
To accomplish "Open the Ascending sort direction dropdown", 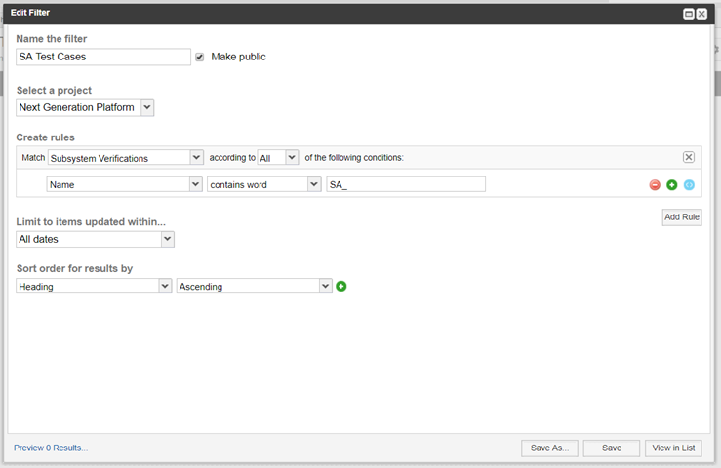I will 255,286.
